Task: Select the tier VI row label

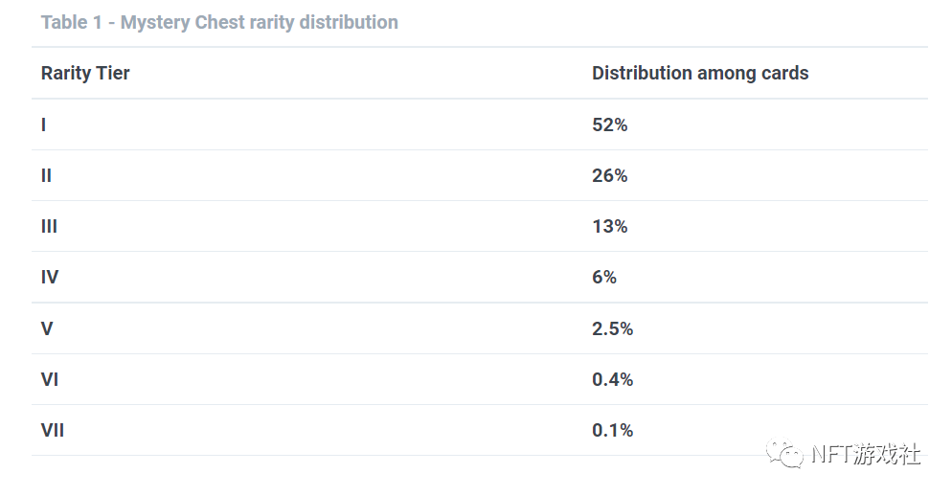Action: click(50, 379)
